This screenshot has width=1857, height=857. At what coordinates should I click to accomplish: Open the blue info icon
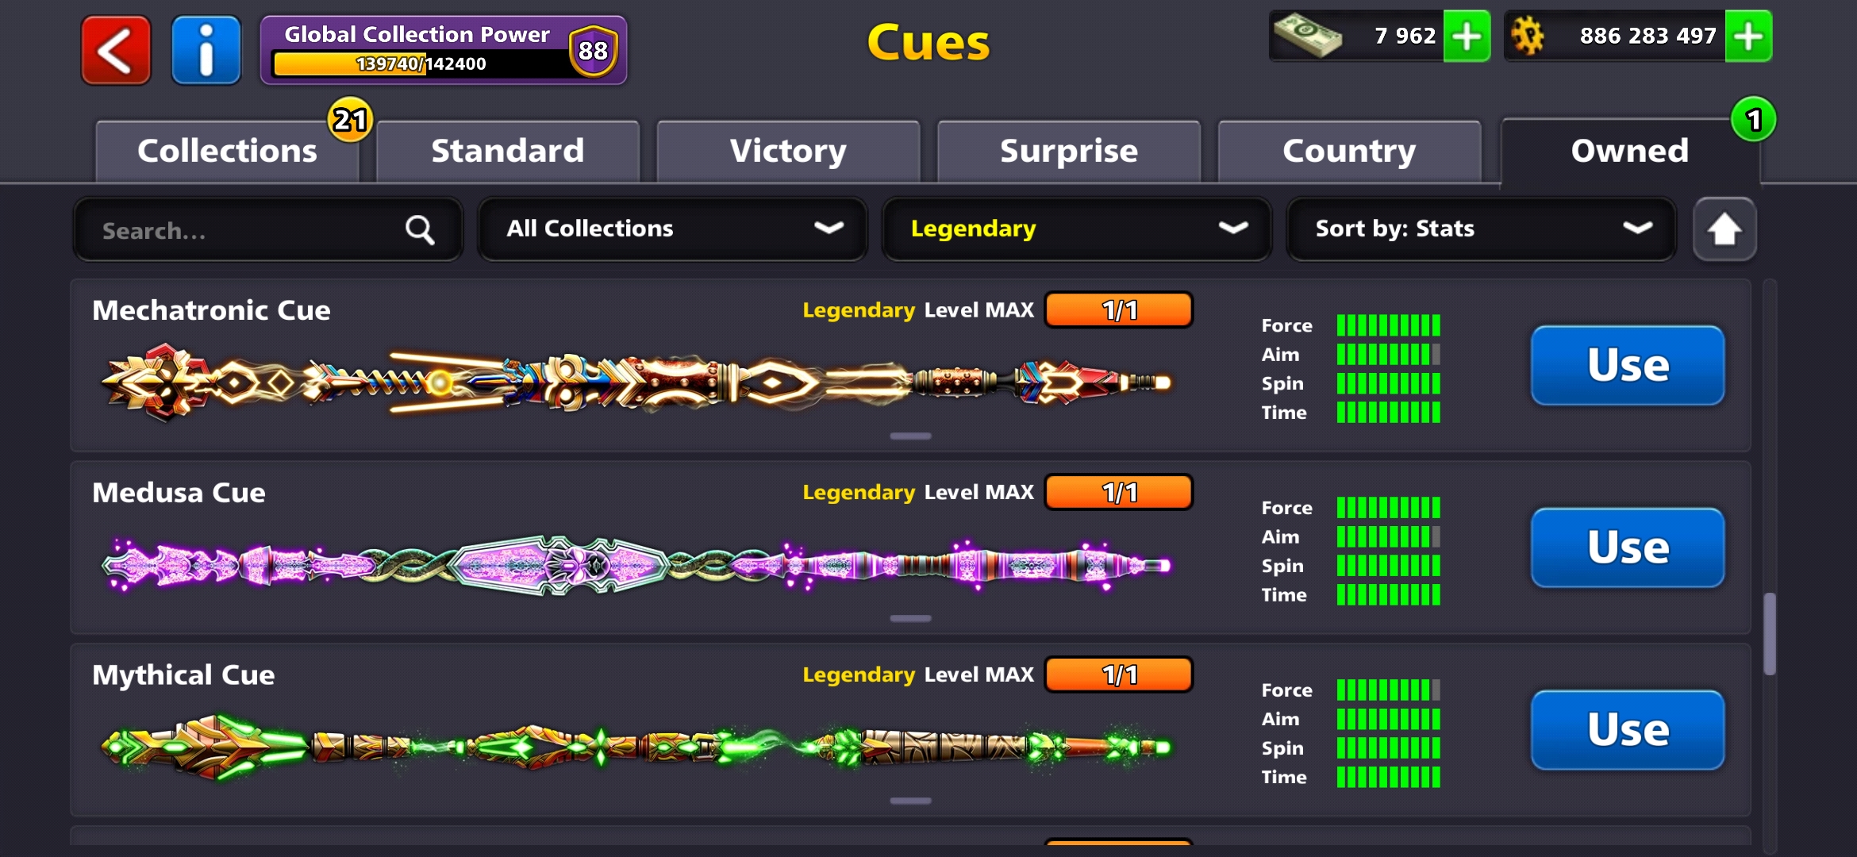(206, 51)
